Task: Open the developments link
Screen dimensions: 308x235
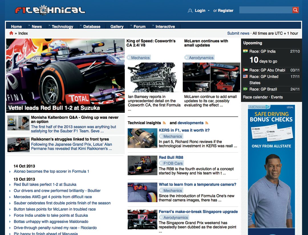Action: [x=190, y=123]
